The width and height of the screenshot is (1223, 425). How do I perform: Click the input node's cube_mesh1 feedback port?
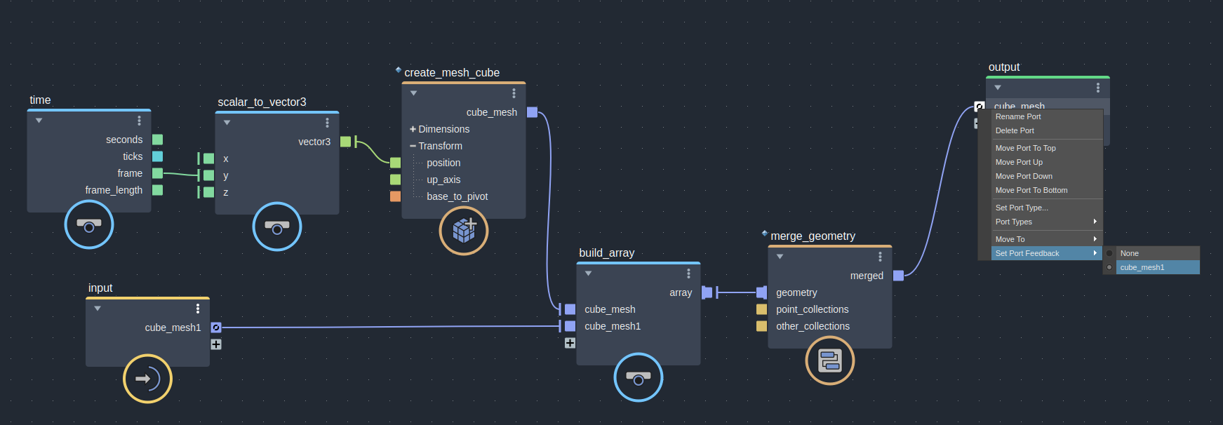point(216,328)
